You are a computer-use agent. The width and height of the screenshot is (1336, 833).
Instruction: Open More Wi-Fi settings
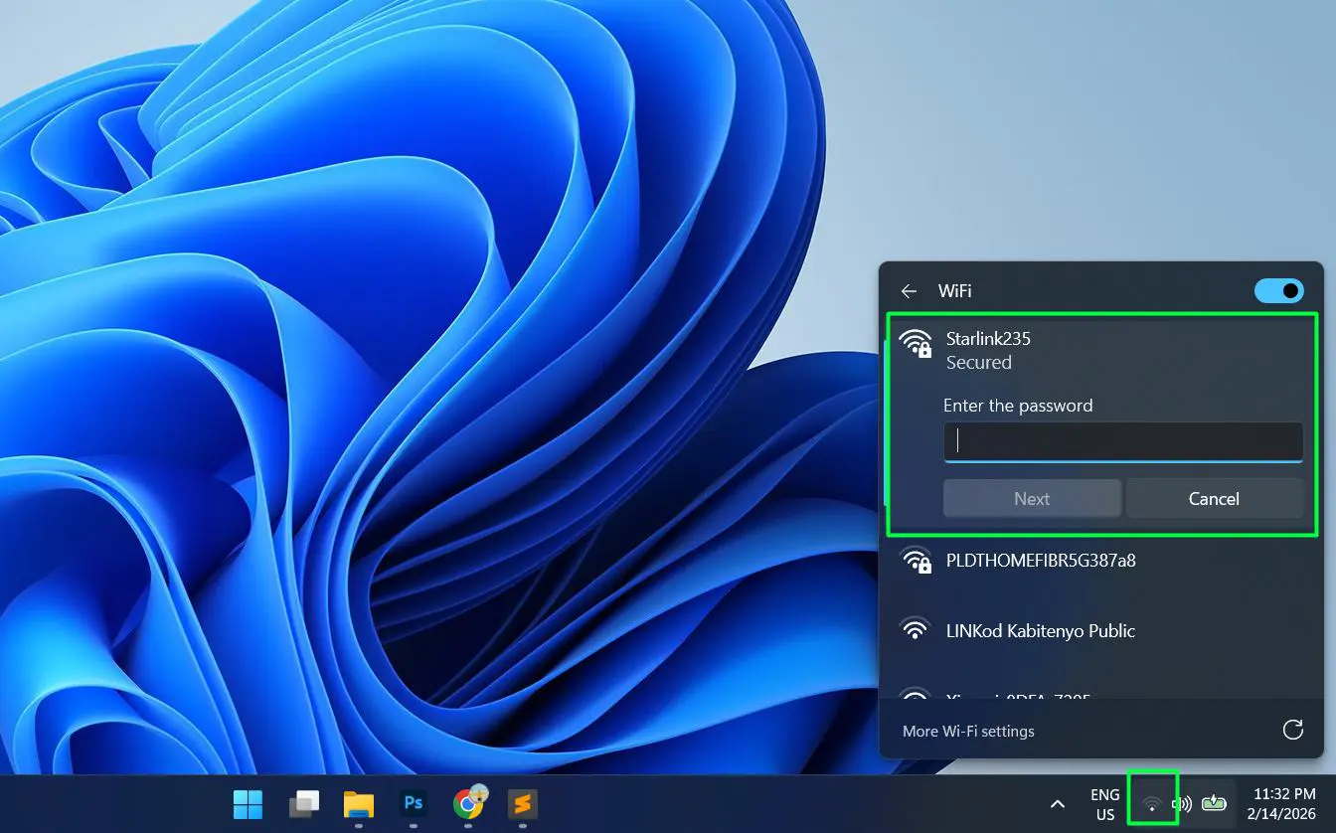click(968, 730)
